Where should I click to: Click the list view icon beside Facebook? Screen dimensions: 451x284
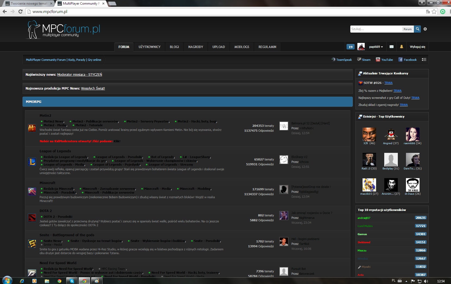coord(424,59)
